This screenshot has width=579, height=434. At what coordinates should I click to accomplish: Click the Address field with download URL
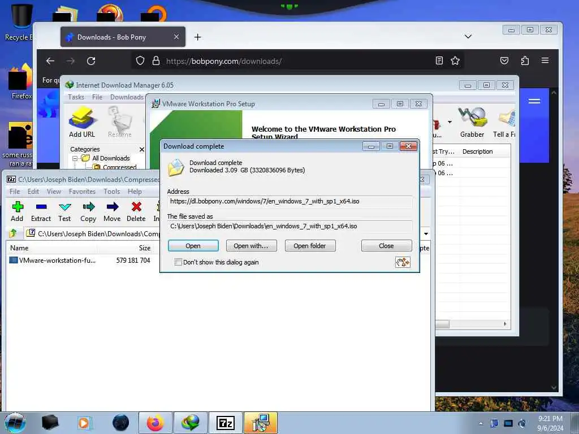point(290,202)
